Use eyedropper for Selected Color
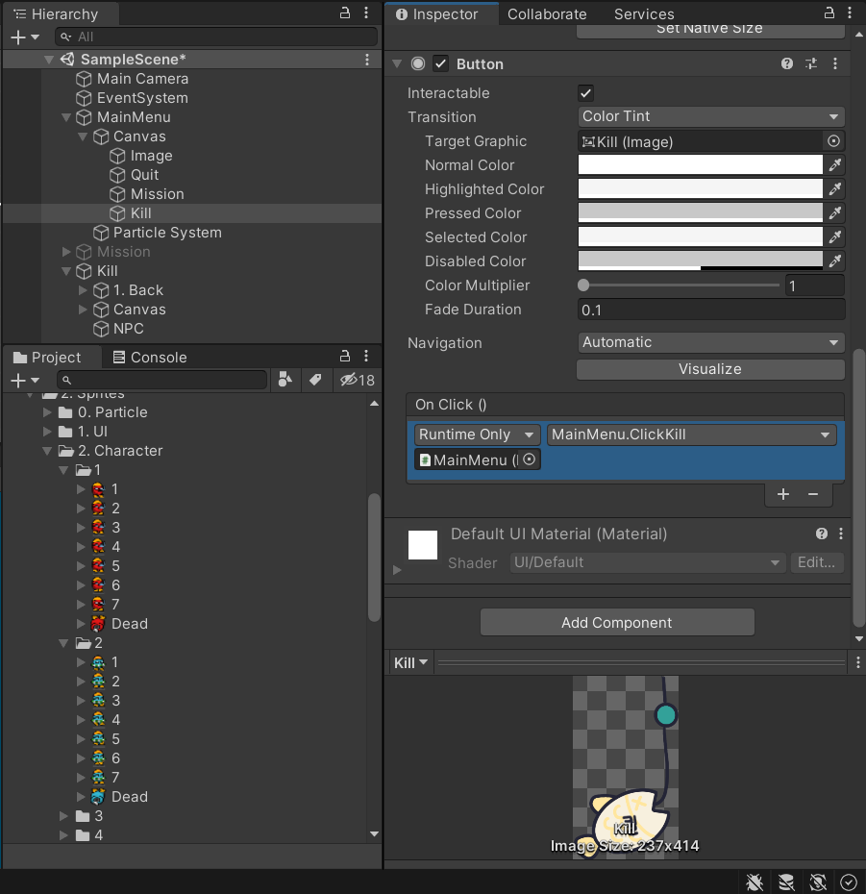The width and height of the screenshot is (866, 894). coord(835,236)
